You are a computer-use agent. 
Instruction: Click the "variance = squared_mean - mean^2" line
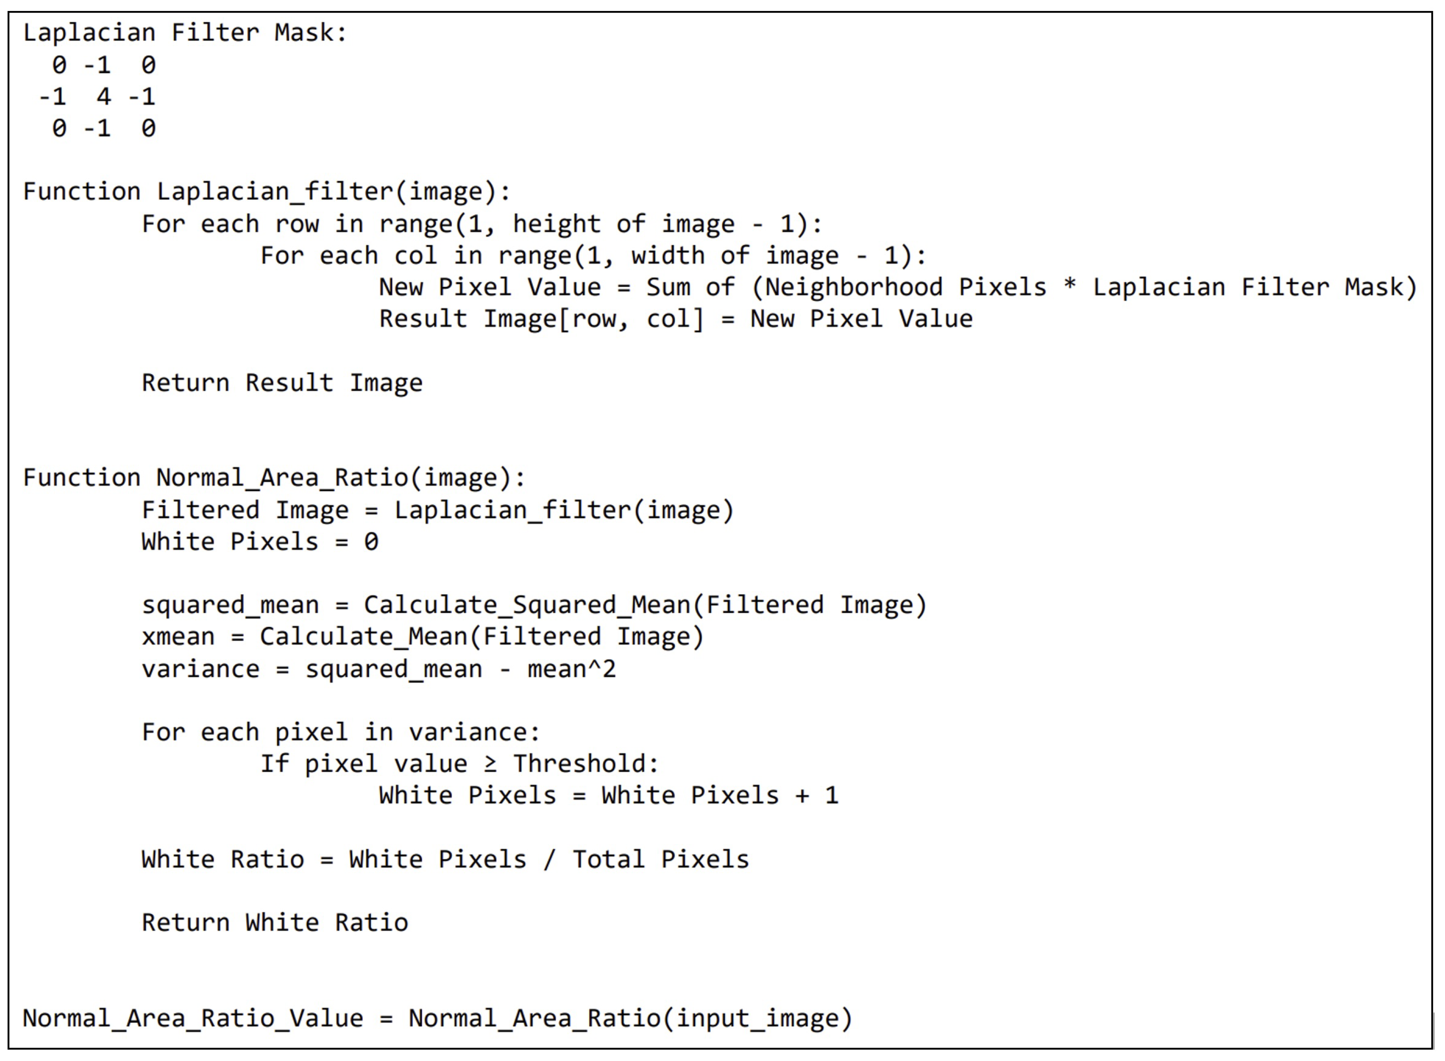[x=379, y=669]
